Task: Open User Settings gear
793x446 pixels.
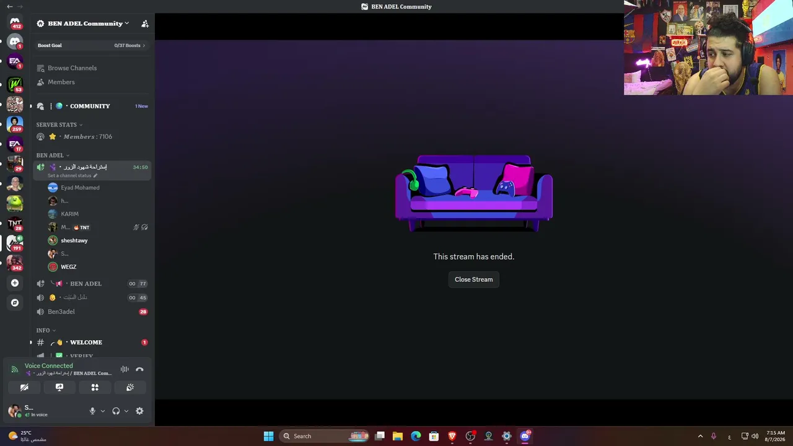Action: click(x=139, y=411)
